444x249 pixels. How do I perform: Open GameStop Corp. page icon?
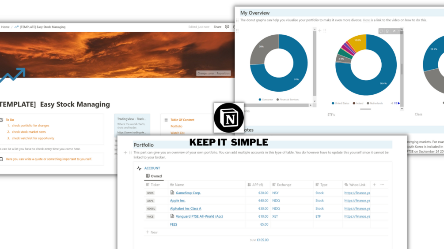coord(172,193)
